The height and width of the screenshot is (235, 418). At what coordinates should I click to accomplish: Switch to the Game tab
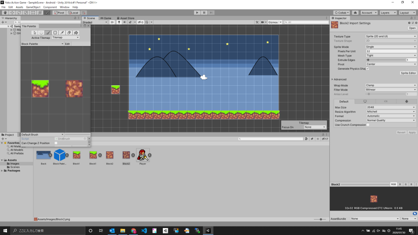(x=106, y=18)
